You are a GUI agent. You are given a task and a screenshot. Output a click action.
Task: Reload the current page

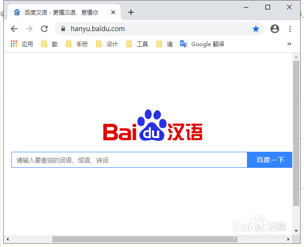pos(44,29)
